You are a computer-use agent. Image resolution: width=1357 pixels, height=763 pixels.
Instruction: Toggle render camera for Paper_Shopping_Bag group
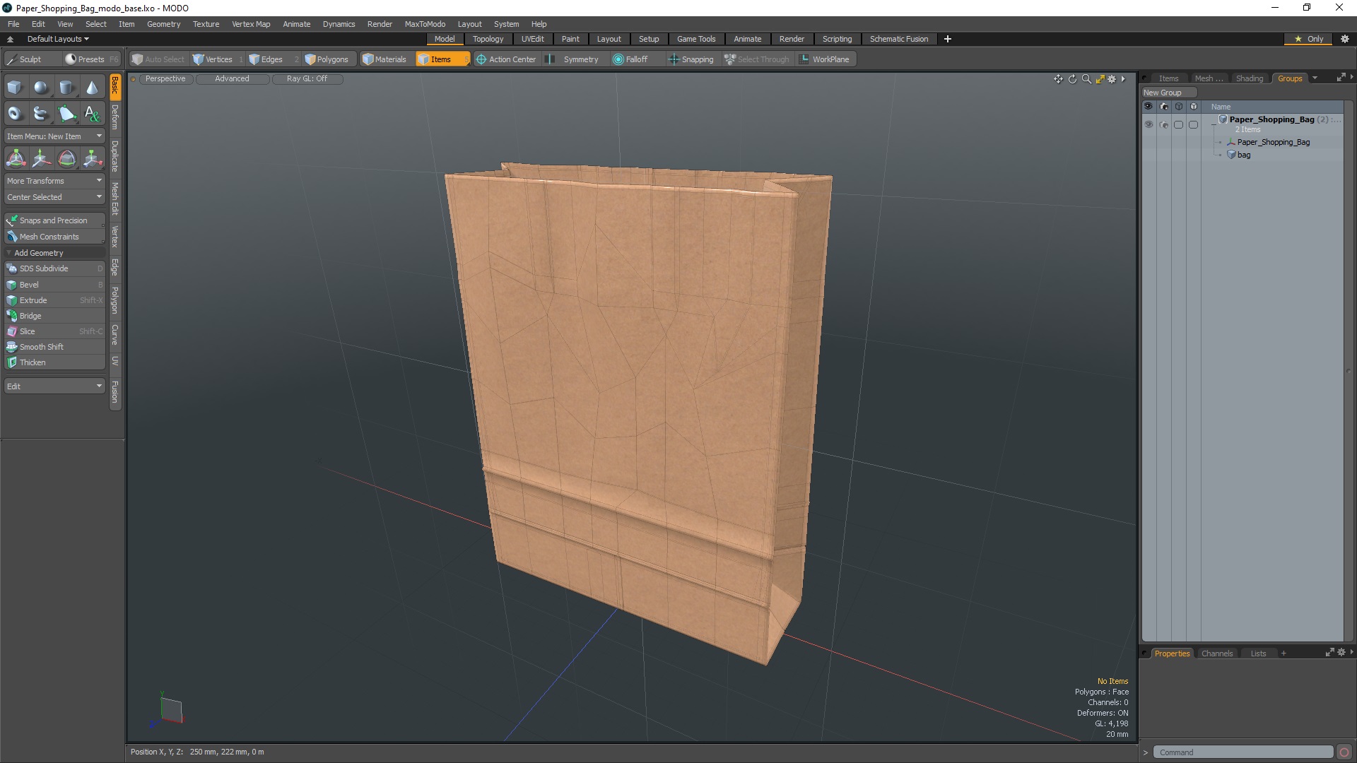1164,124
